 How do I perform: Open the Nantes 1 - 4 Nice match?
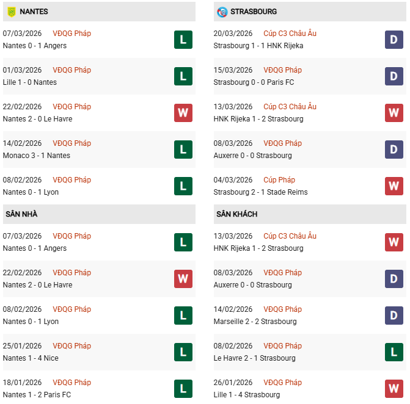click(x=31, y=358)
